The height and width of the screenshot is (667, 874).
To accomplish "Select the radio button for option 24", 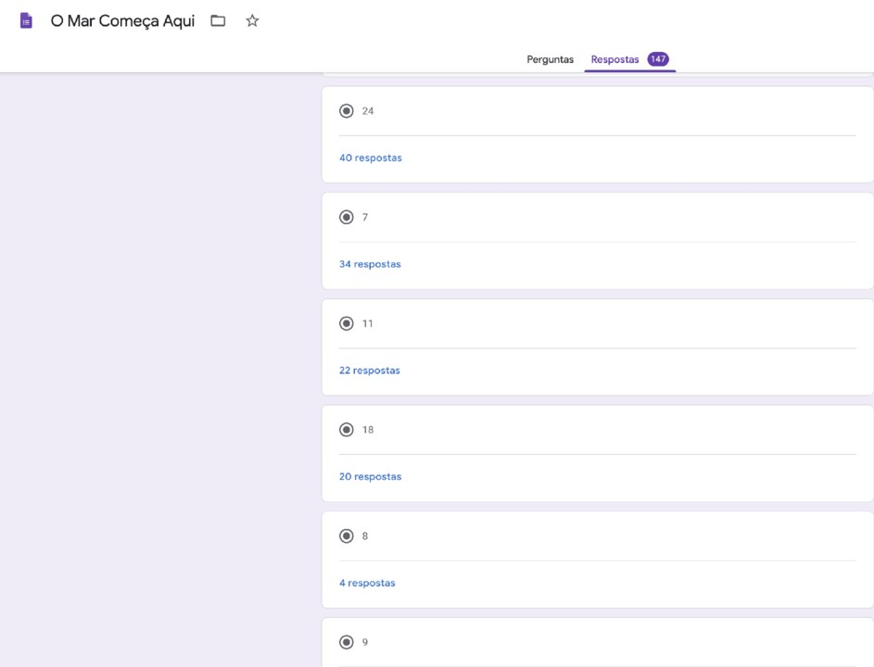I will click(x=347, y=111).
